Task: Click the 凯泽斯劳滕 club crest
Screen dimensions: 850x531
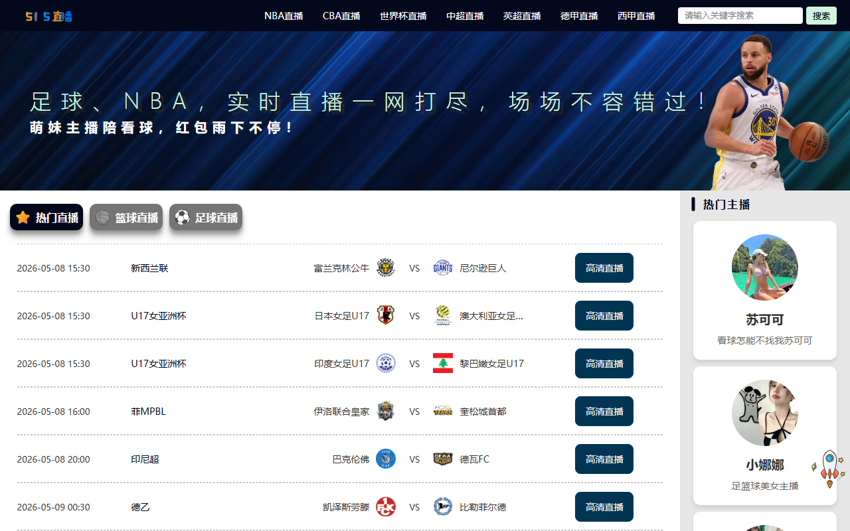Action: [386, 506]
